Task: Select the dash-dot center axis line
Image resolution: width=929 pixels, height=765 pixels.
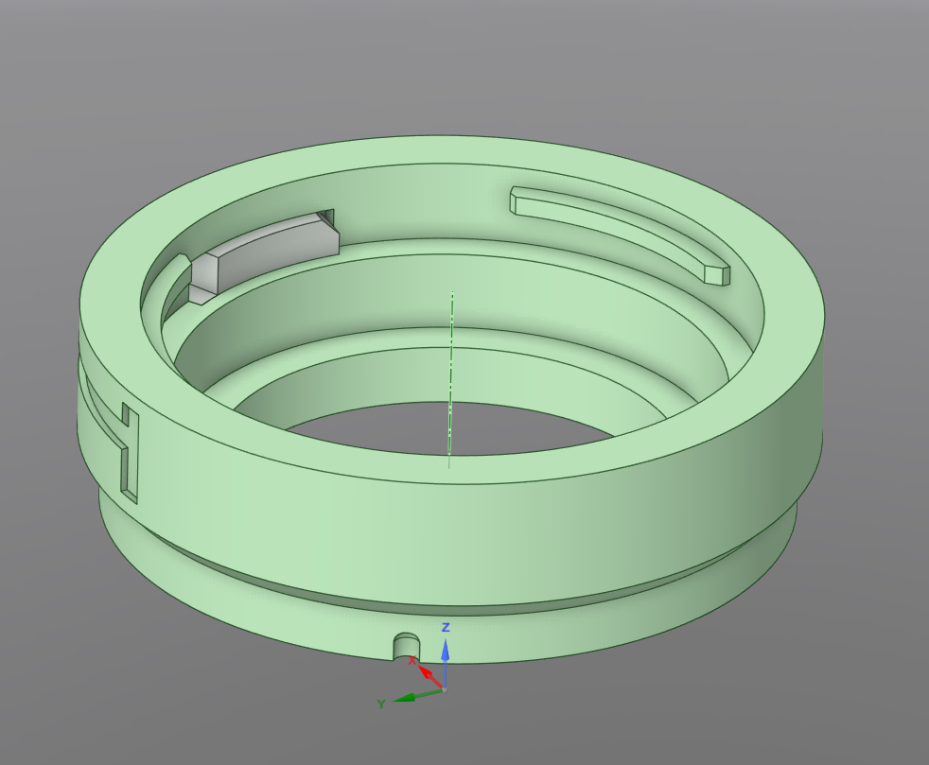Action: [x=451, y=379]
